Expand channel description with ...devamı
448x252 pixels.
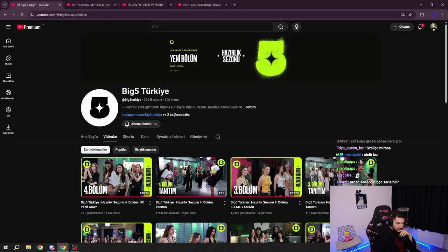pos(250,107)
